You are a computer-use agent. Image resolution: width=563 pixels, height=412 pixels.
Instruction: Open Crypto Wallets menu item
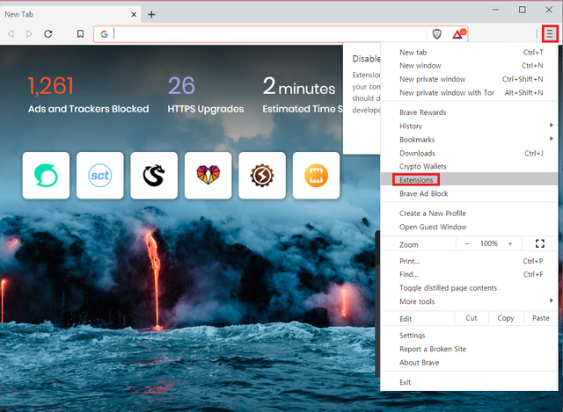pos(469,167)
